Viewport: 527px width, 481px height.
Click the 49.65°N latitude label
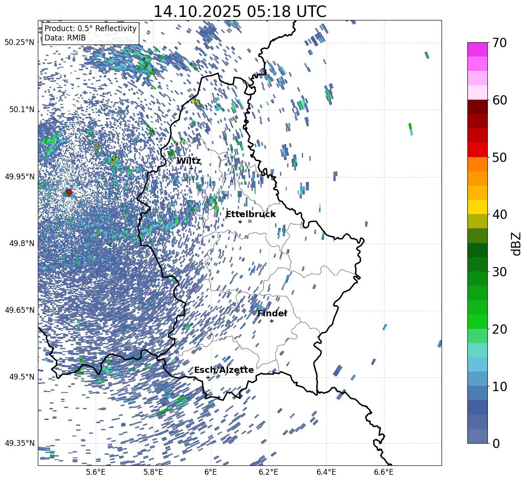pos(20,310)
